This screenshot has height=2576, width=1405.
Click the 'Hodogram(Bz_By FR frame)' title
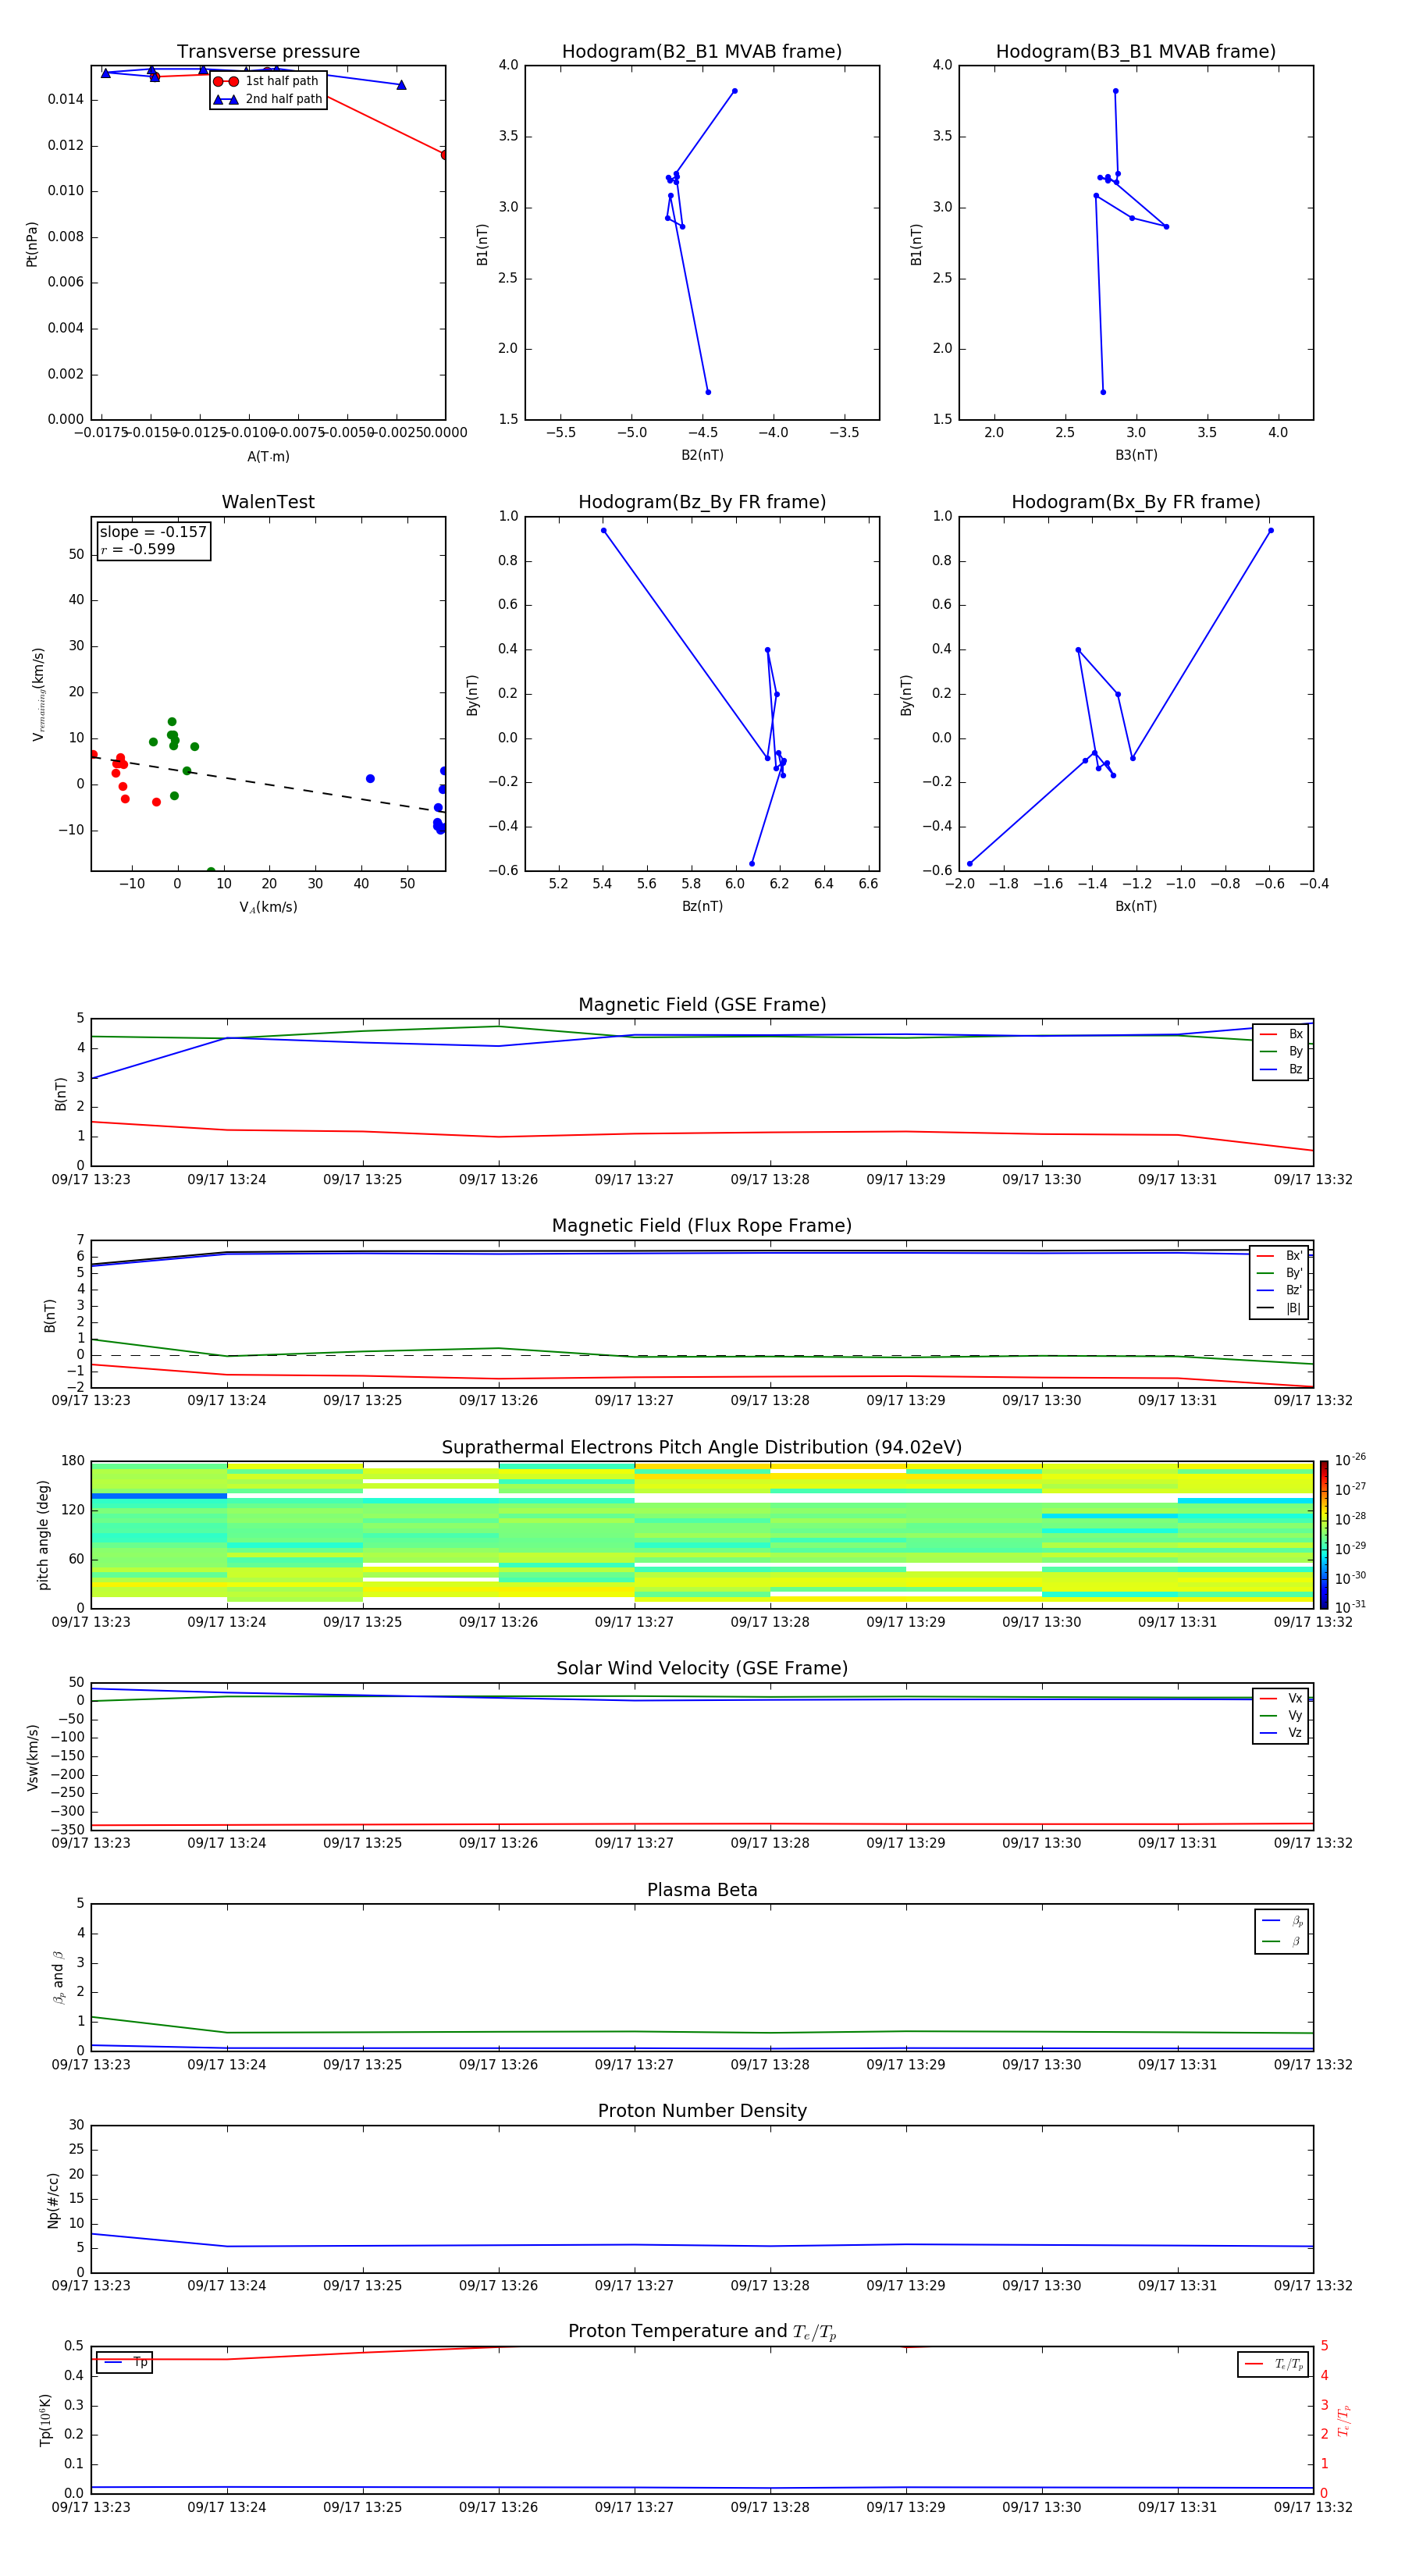click(702, 502)
